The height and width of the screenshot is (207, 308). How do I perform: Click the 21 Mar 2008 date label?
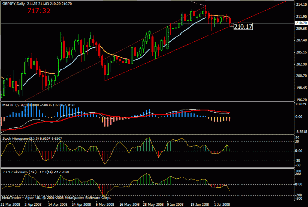pyautogui.click(x=11, y=204)
